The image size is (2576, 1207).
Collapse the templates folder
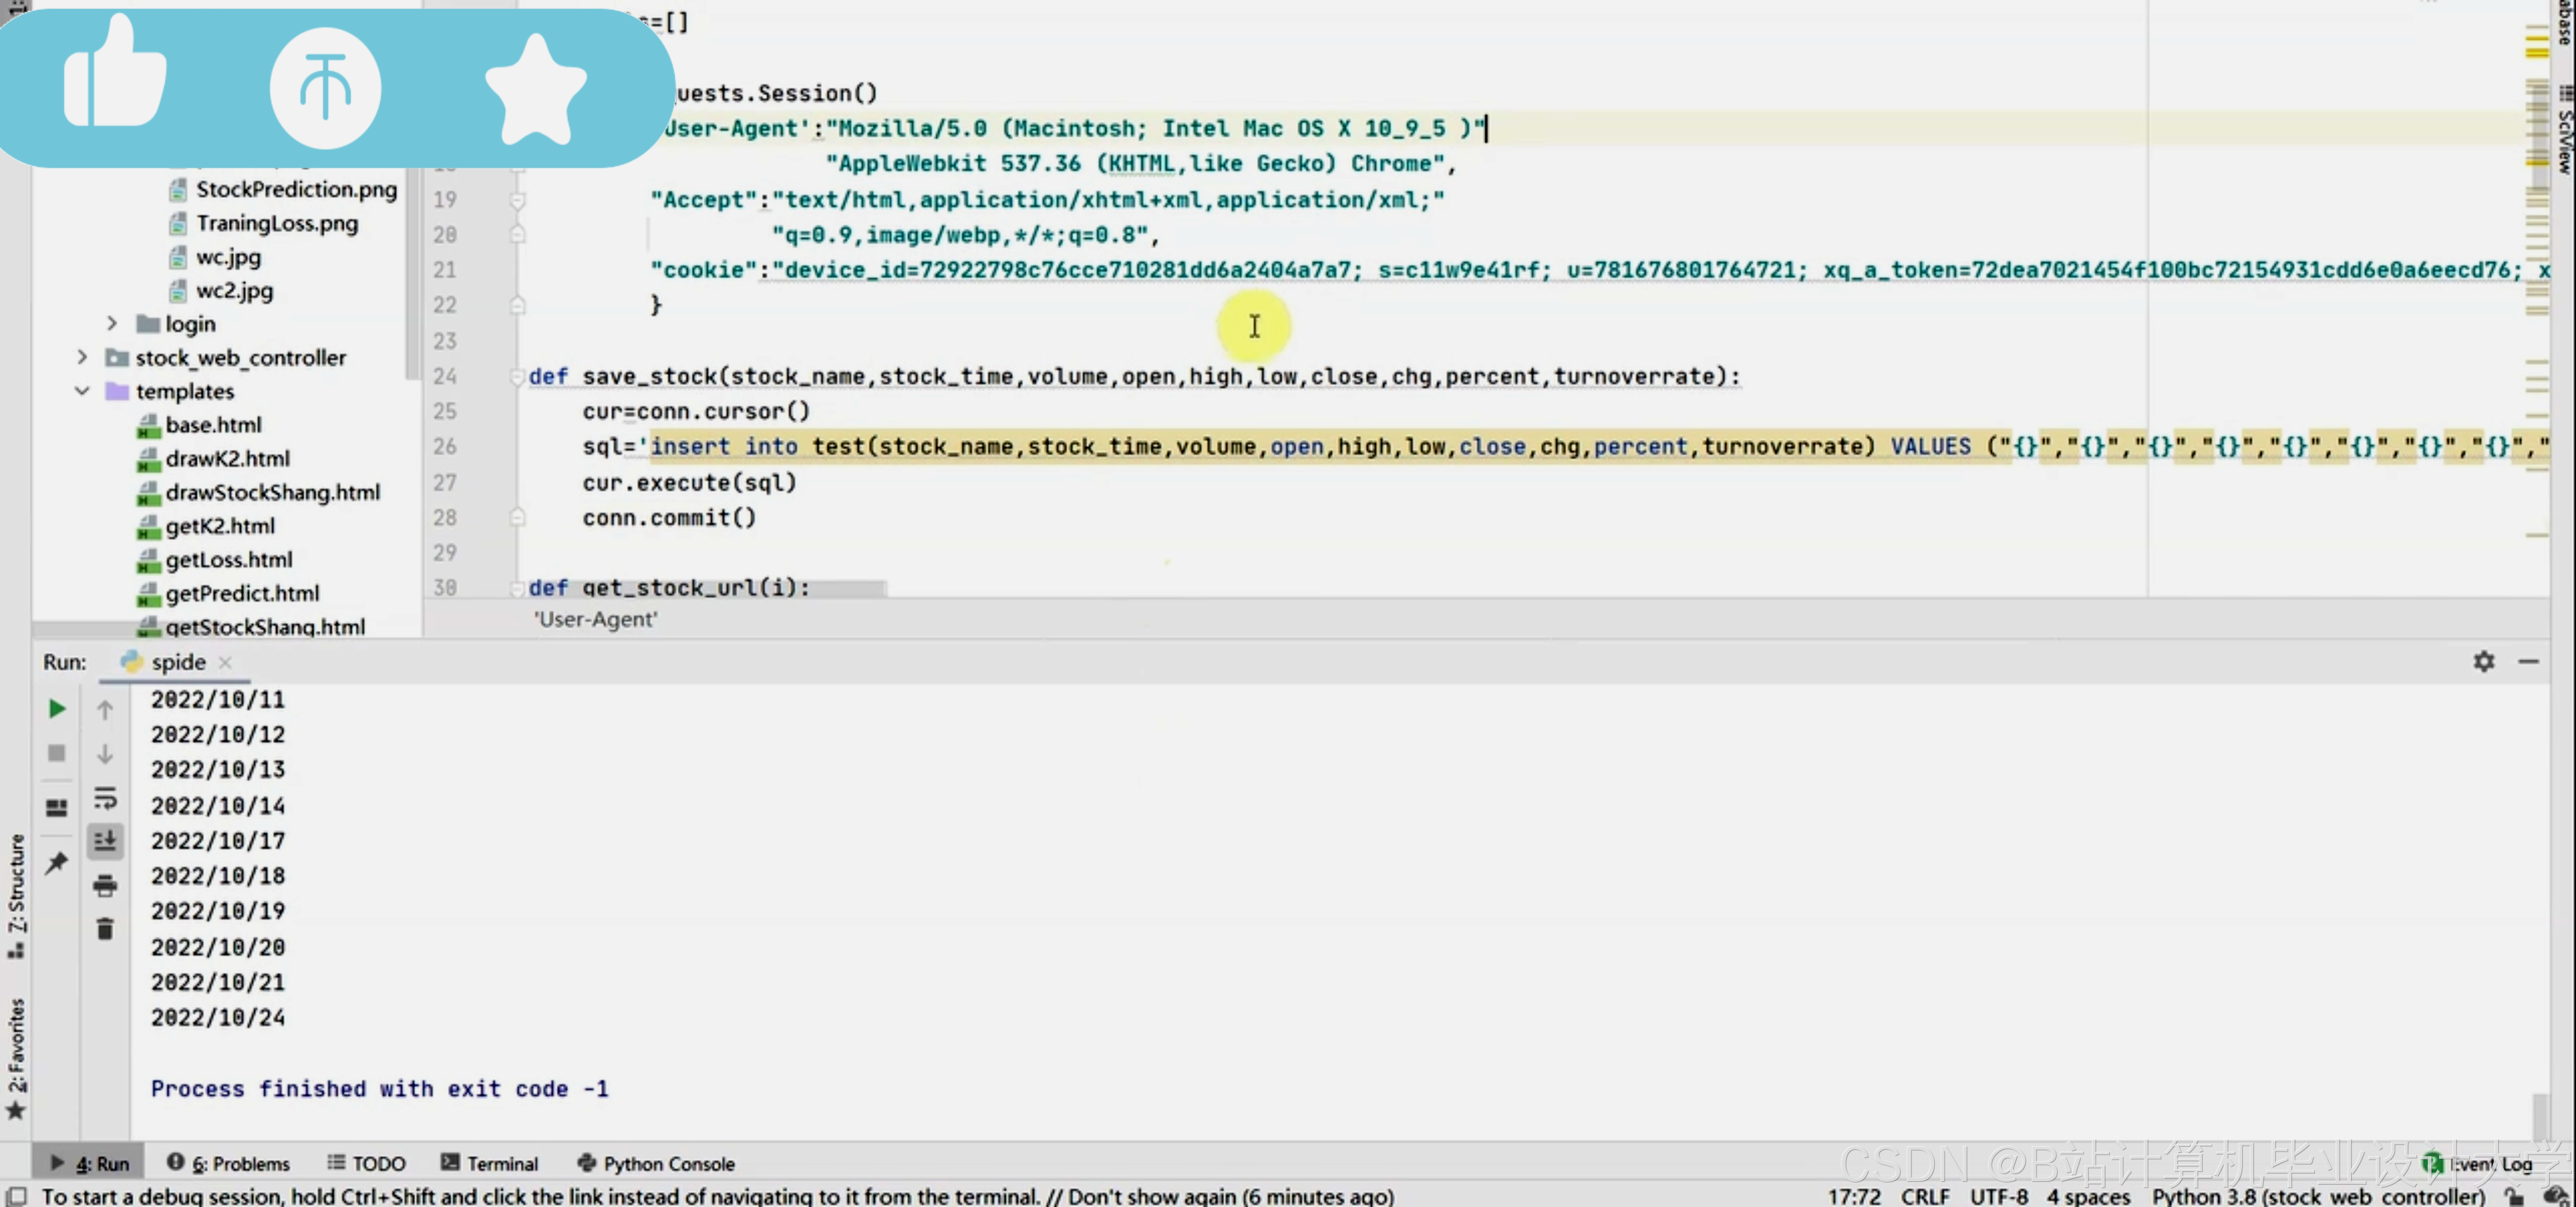click(82, 392)
